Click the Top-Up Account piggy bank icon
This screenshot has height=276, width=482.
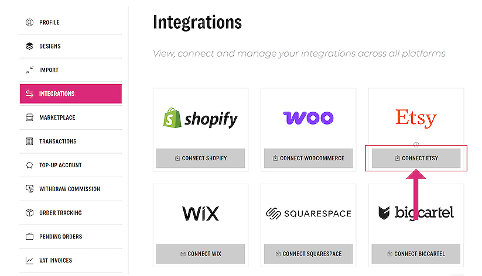(x=29, y=165)
